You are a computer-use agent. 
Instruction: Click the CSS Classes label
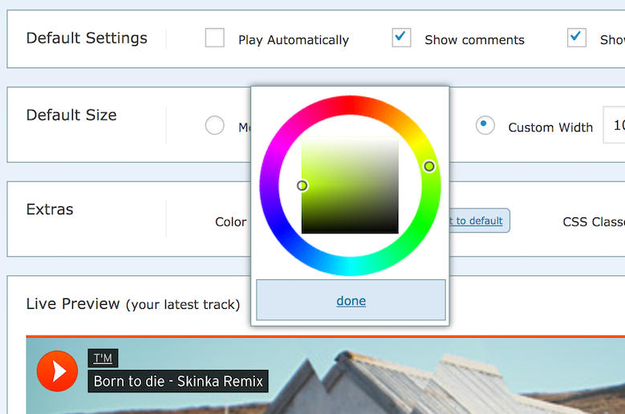coord(594,222)
